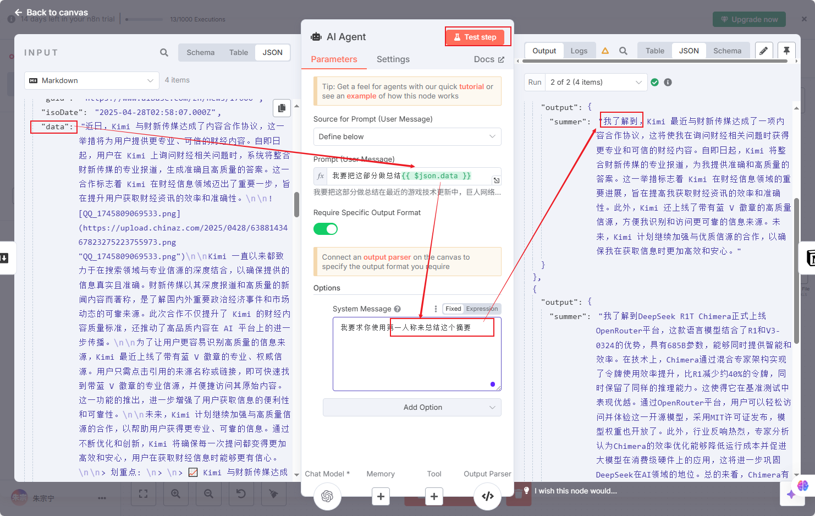This screenshot has height=516, width=815.
Task: Click the canvas zoom in icon
Action: [175, 494]
